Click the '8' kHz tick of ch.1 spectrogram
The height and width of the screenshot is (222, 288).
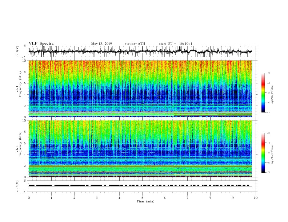tap(25, 72)
